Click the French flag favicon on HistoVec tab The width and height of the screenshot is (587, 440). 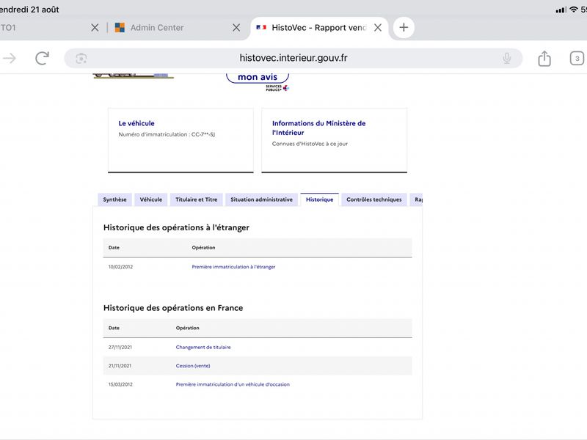(x=261, y=27)
